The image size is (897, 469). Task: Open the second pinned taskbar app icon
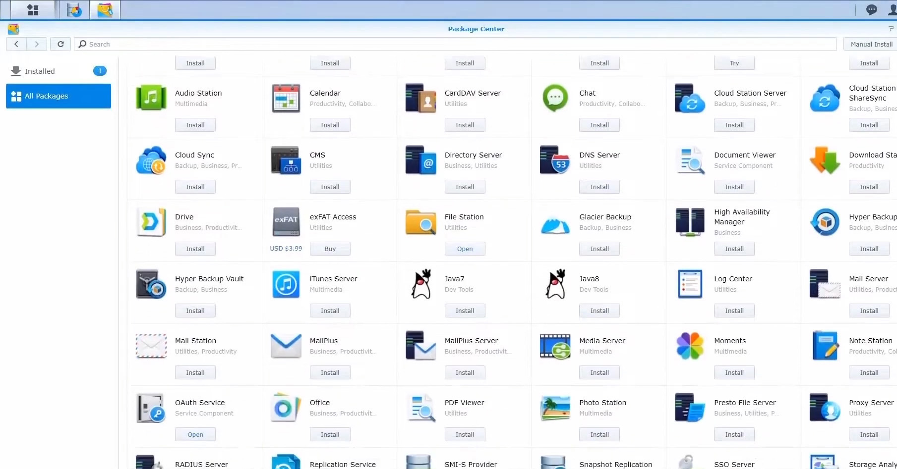point(74,10)
